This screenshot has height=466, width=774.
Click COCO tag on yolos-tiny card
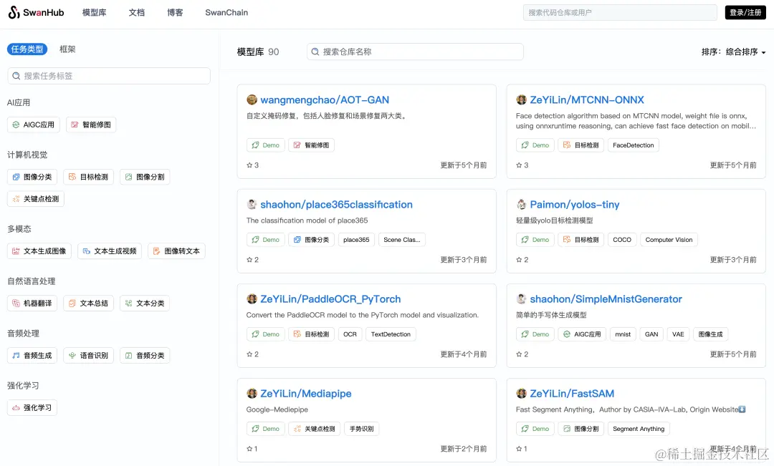[622, 240]
